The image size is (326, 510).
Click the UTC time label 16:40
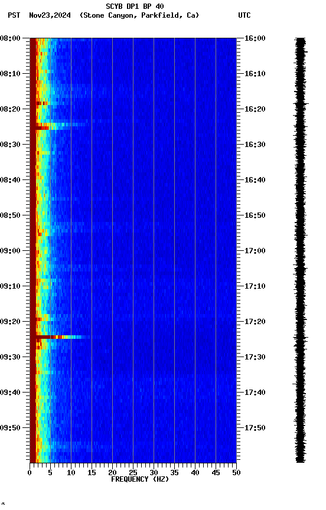pyautogui.click(x=255, y=180)
